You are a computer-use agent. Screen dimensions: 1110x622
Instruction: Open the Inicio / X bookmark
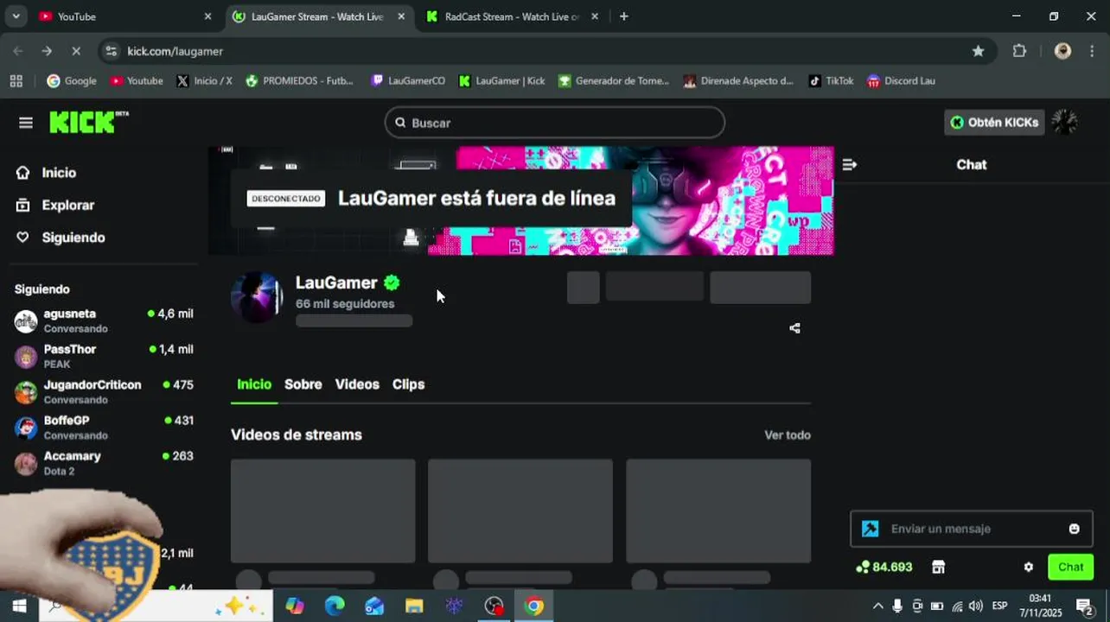pos(204,80)
